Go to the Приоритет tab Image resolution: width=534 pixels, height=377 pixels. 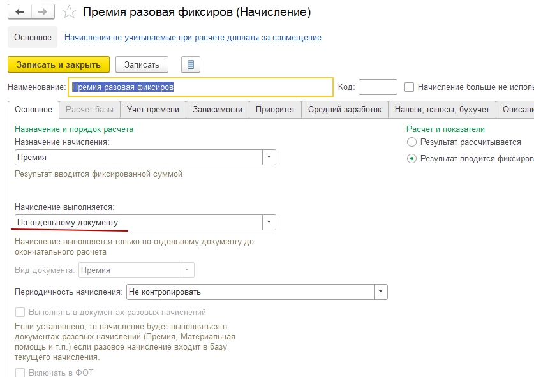275,109
